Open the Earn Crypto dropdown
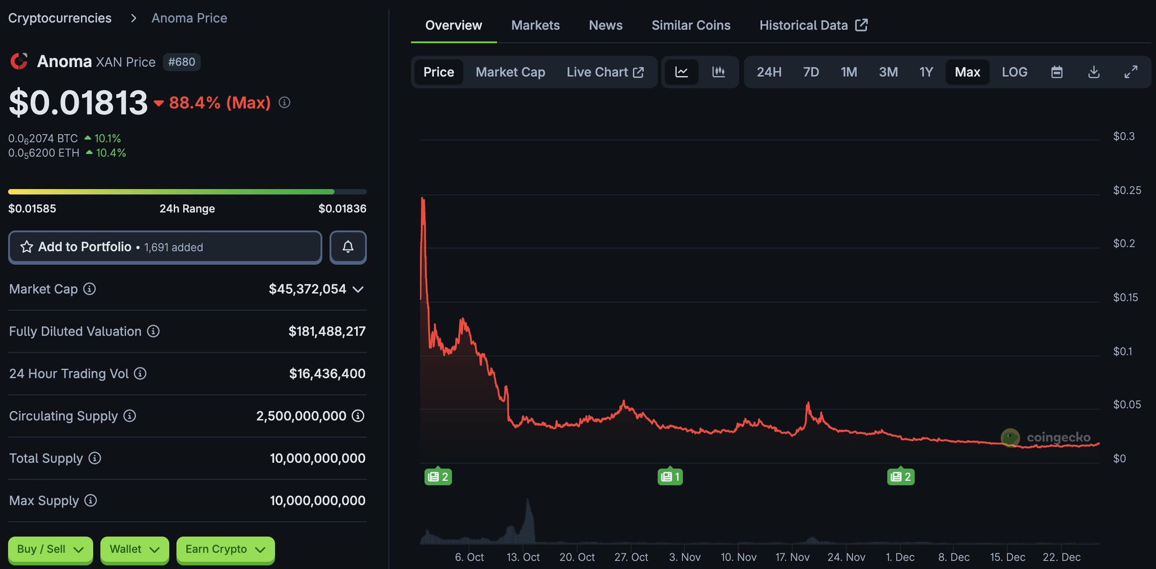This screenshot has width=1156, height=569. click(x=225, y=549)
